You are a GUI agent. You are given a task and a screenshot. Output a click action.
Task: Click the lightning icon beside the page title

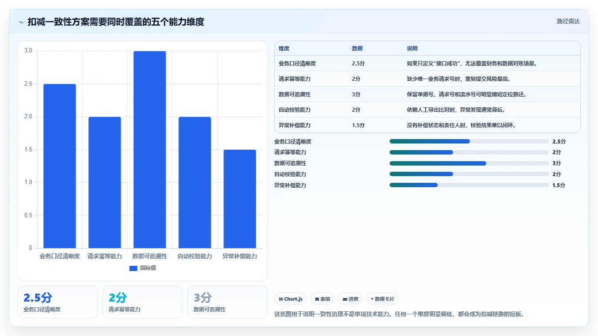21,22
